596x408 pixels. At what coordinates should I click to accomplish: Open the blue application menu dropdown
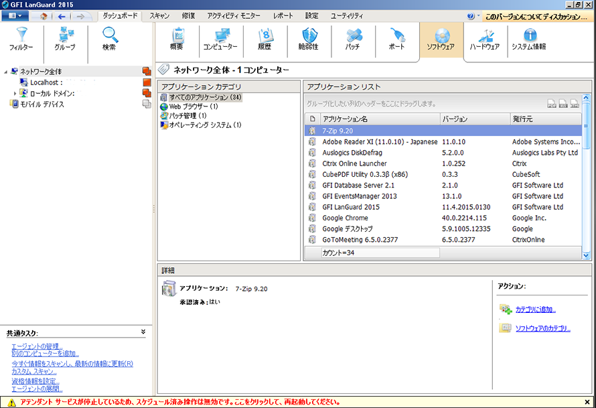click(x=15, y=16)
